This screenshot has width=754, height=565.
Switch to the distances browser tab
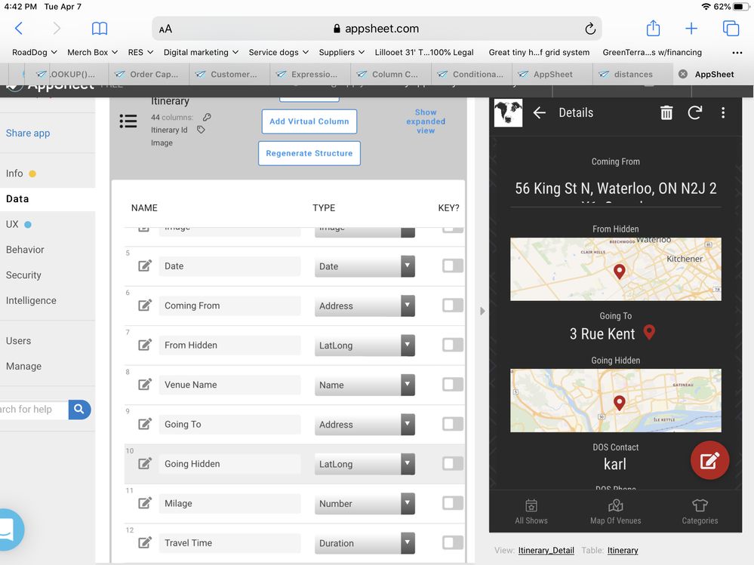point(632,74)
